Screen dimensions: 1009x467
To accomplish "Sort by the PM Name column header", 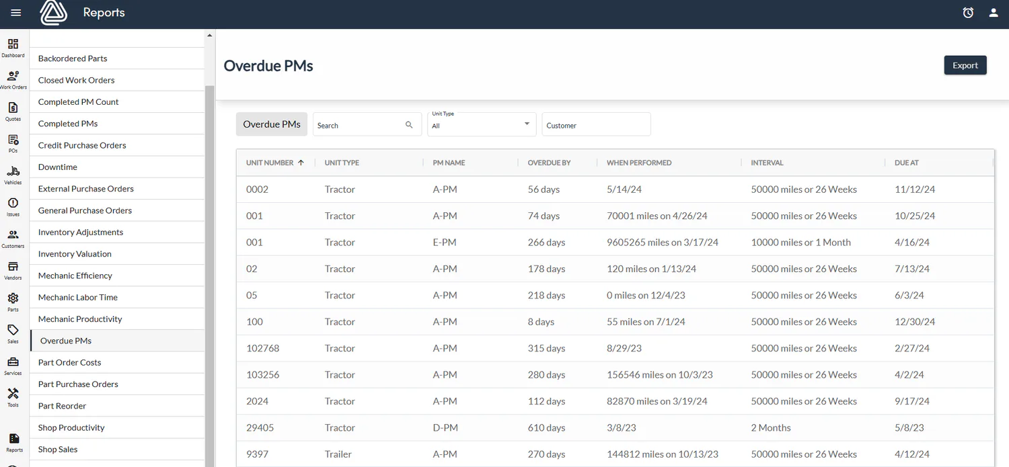I will [449, 163].
